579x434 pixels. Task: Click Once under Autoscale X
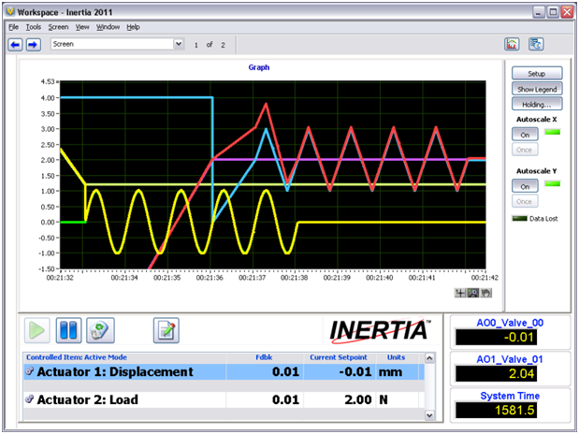point(524,149)
